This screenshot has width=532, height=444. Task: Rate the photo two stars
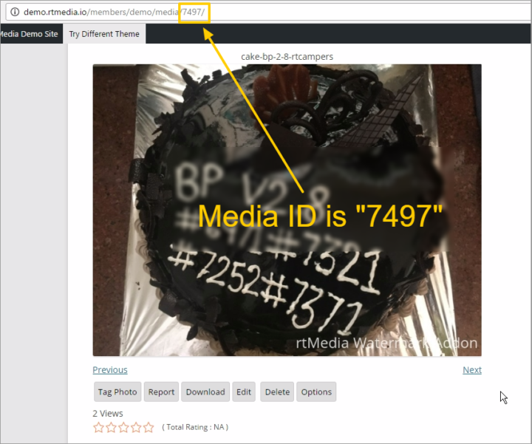coord(111,427)
